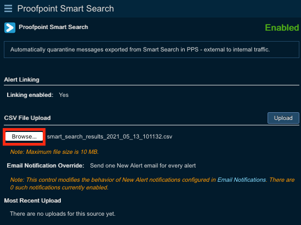
Task: Click the Proofpoint arrow logo icon
Action: coord(10,27)
